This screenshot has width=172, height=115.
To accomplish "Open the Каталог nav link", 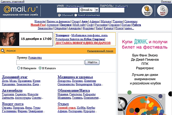I will pyautogui.click(x=109, y=28).
